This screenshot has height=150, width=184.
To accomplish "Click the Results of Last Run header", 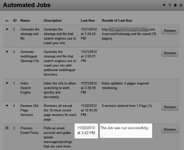I will click(117, 21).
